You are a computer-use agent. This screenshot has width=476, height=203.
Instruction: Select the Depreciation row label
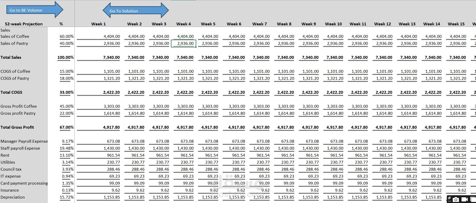[x=13, y=197]
